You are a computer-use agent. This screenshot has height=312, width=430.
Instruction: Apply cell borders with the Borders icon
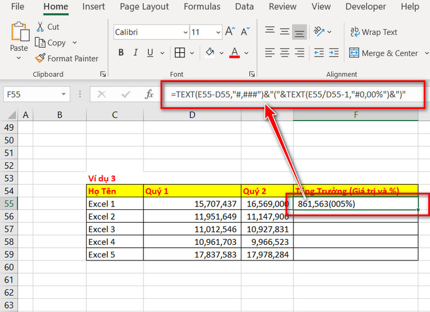coord(179,52)
